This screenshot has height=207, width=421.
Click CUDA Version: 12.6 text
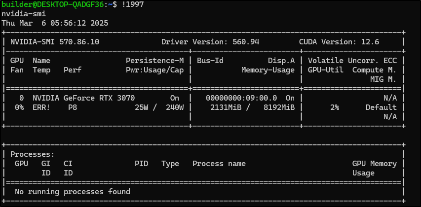click(339, 42)
